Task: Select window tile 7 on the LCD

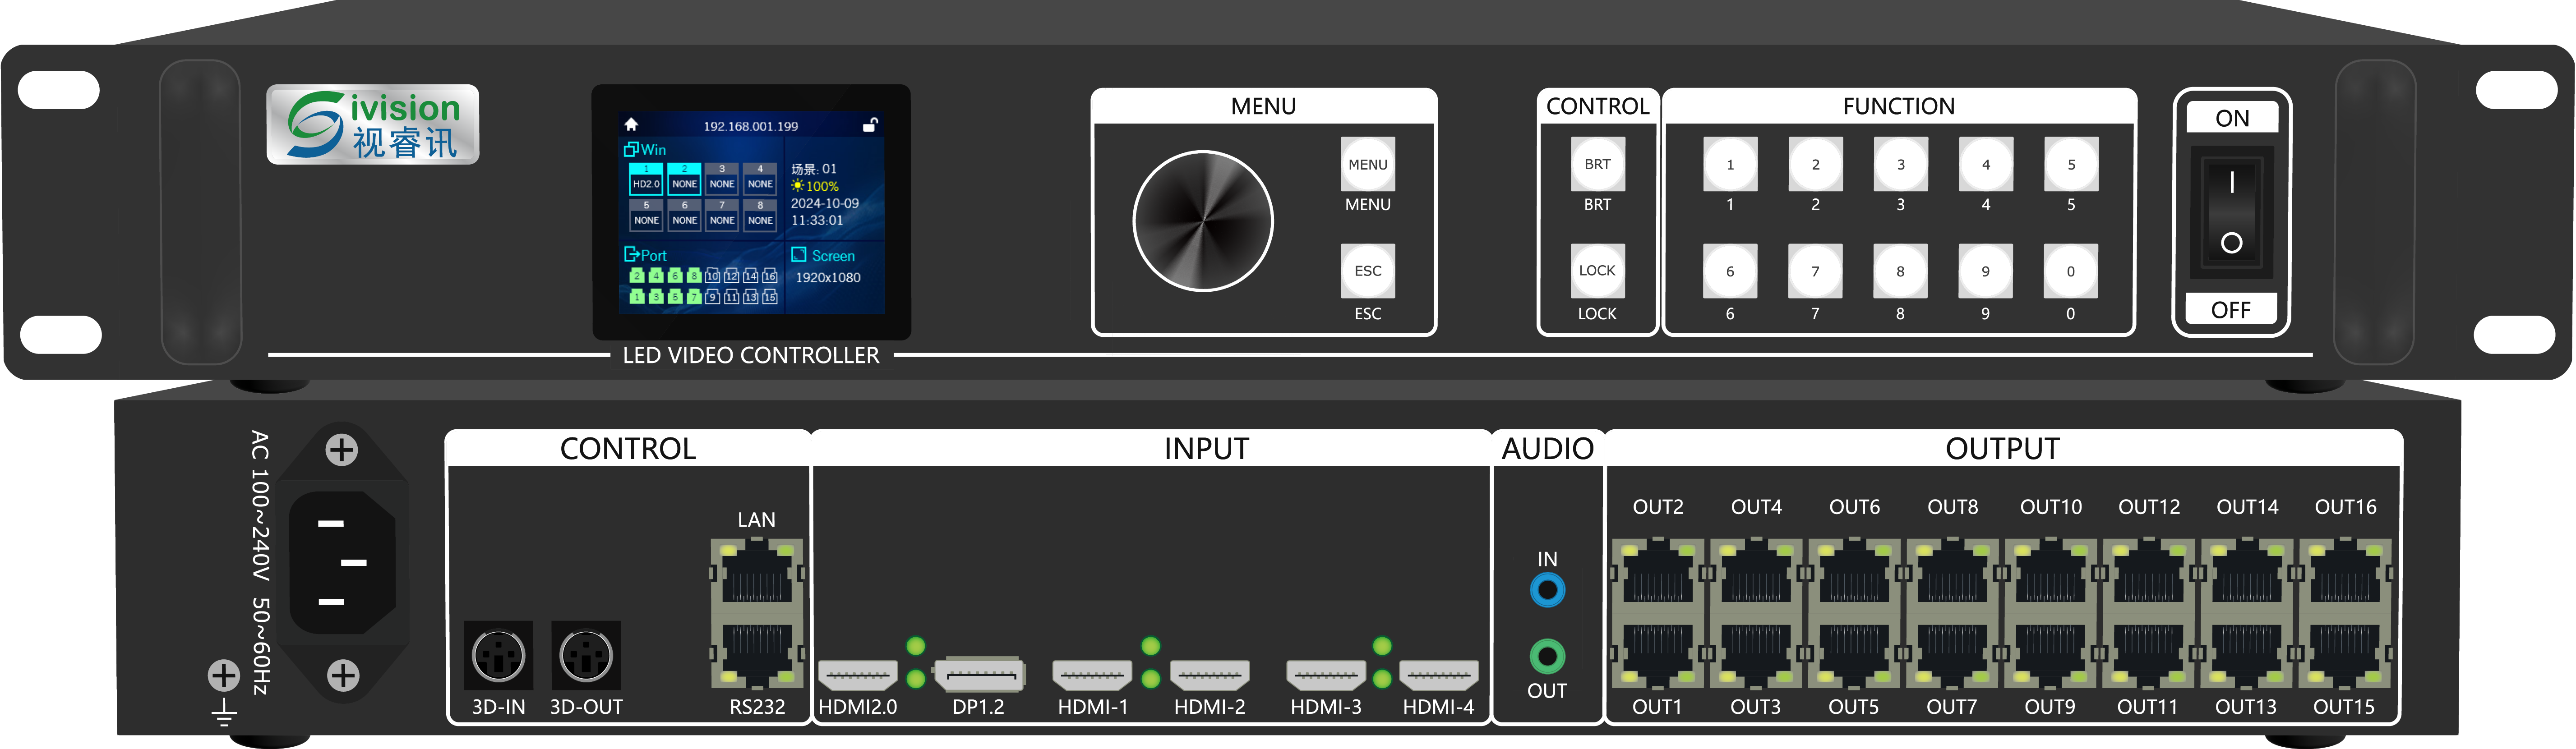Action: pos(722,216)
